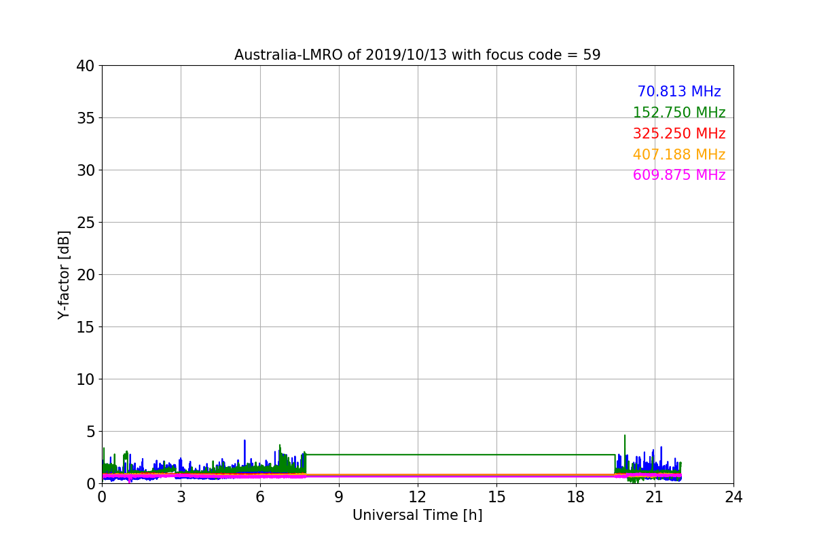The width and height of the screenshot is (815, 543).
Task: Select the 609.875 MHz legend label
Action: tap(679, 175)
